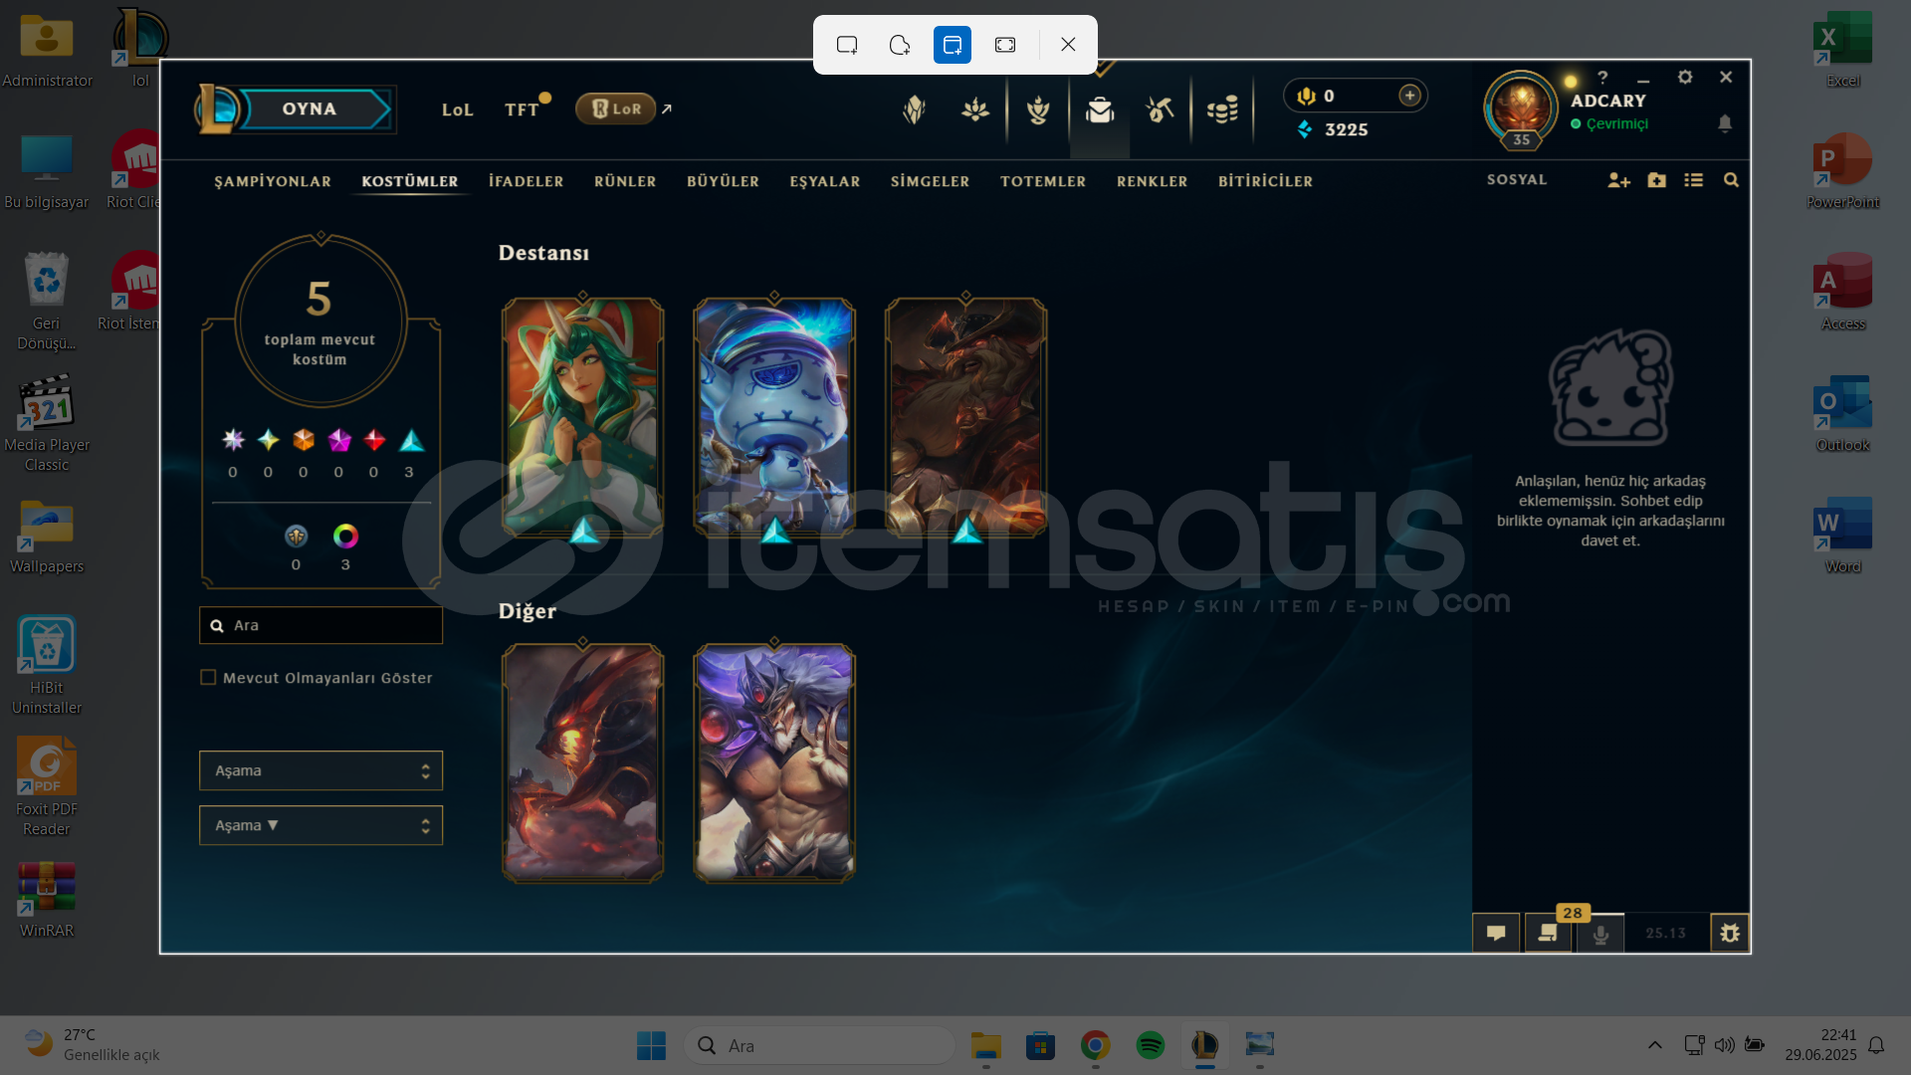This screenshot has width=1911, height=1075.
Task: Open the loot hammer crafting icon
Action: [1161, 109]
